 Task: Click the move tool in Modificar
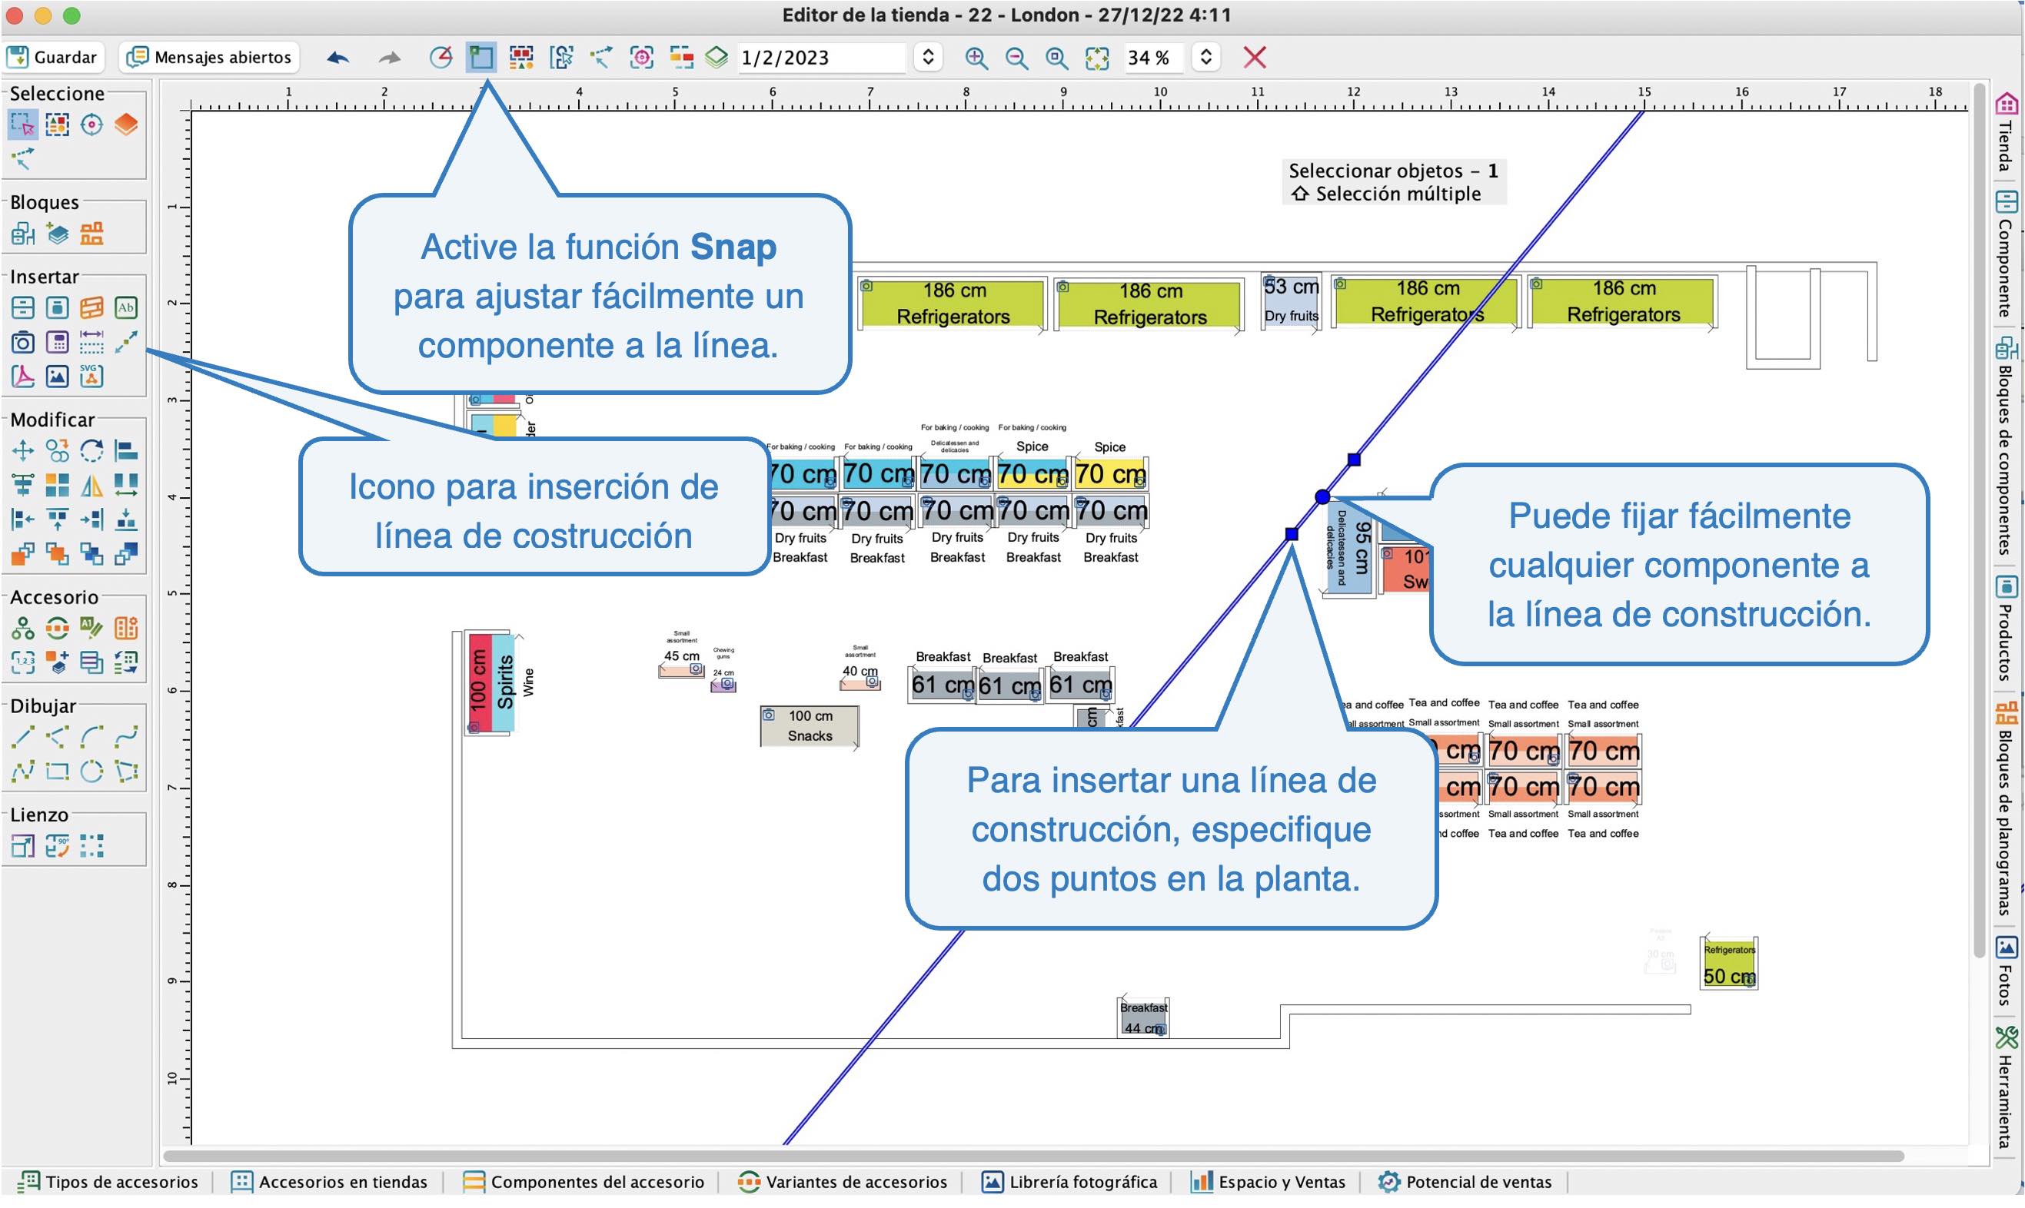click(x=23, y=451)
